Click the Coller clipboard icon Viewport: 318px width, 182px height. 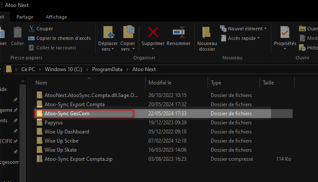click(17, 32)
